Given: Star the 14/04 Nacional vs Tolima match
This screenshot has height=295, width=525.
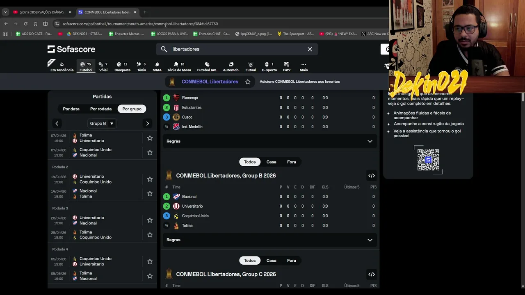Looking at the screenshot, I should (150, 193).
